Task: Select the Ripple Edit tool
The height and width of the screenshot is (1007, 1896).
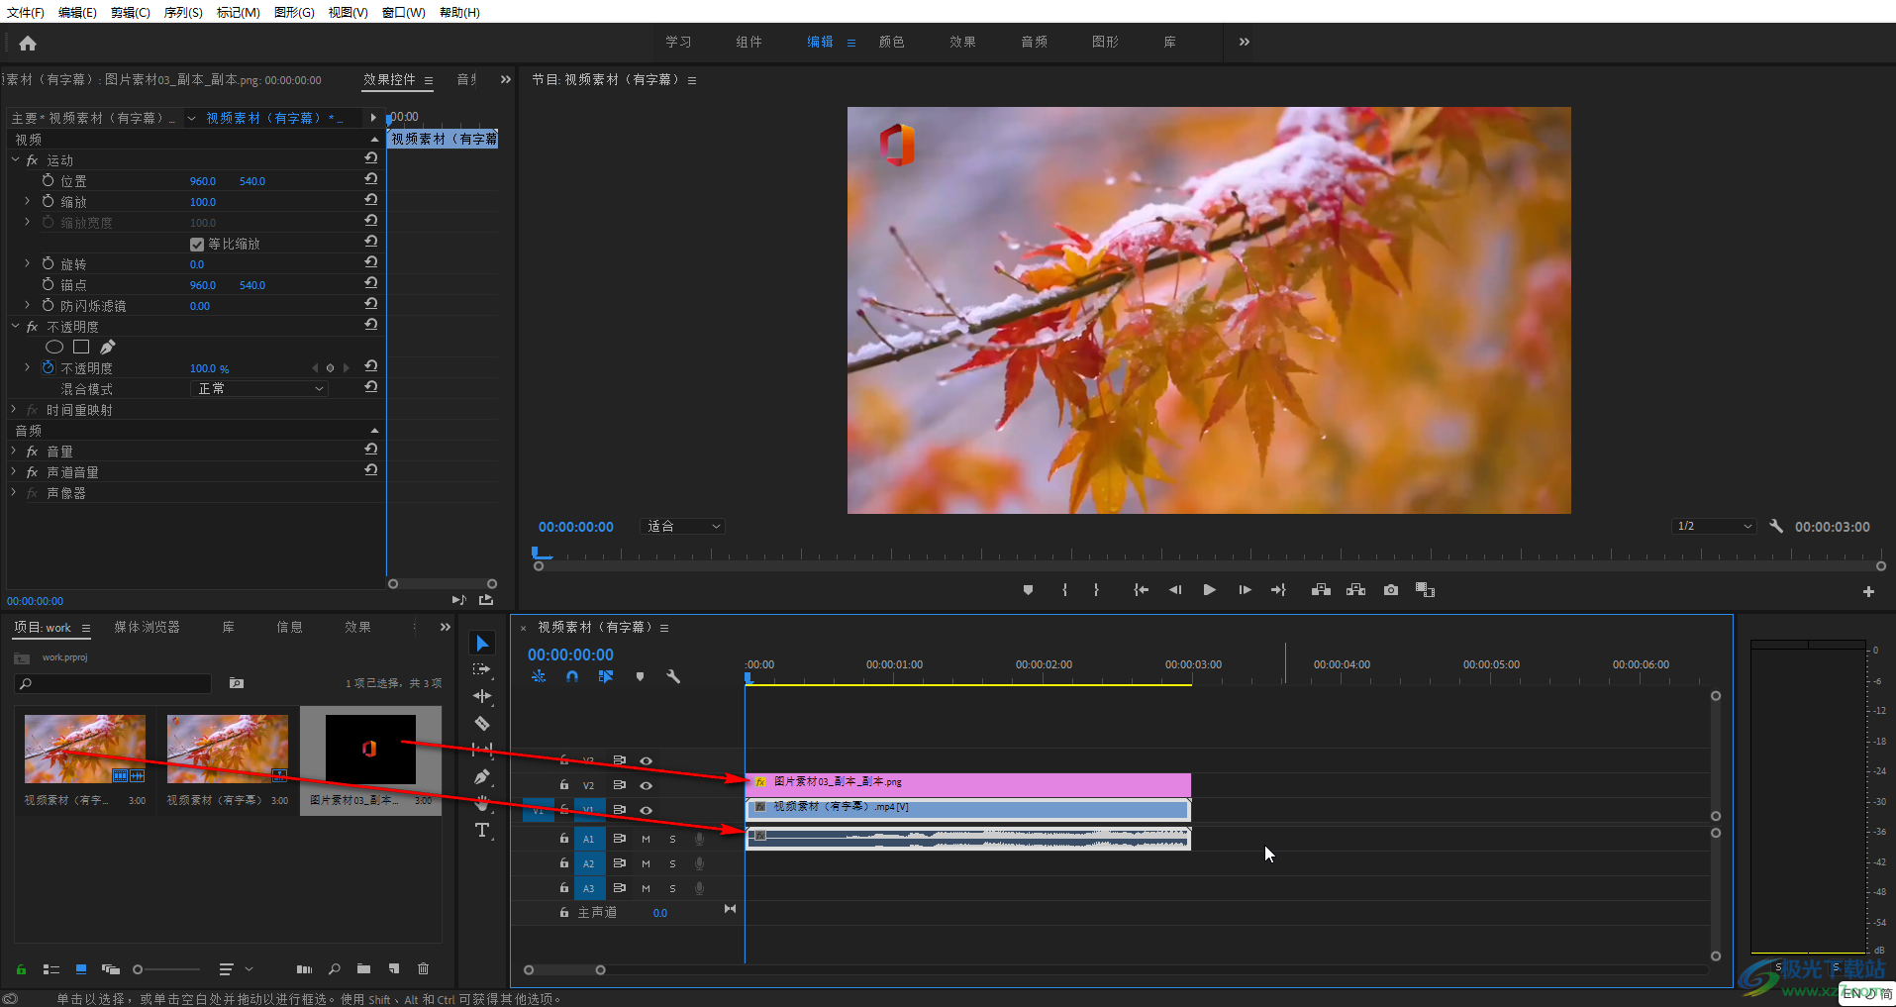Action: (482, 696)
